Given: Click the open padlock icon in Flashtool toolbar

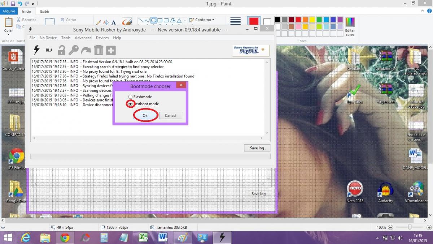Looking at the screenshot, I should pyautogui.click(x=62, y=50).
